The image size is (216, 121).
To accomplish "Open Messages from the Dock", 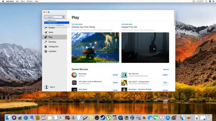I will click(150, 118).
